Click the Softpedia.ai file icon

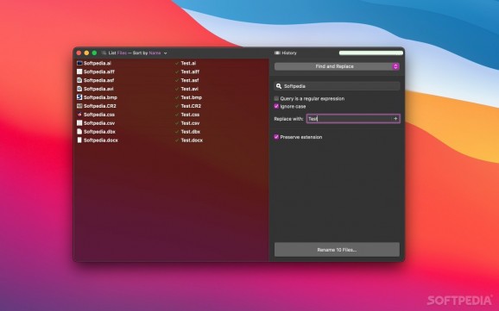click(x=79, y=63)
